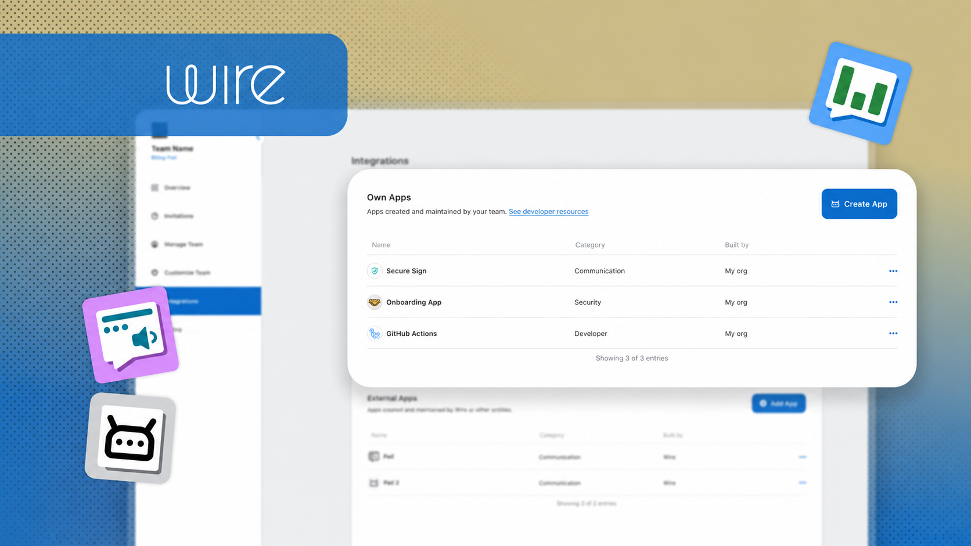Open the options menu for Poll 2
971x546 pixels.
pyautogui.click(x=803, y=483)
